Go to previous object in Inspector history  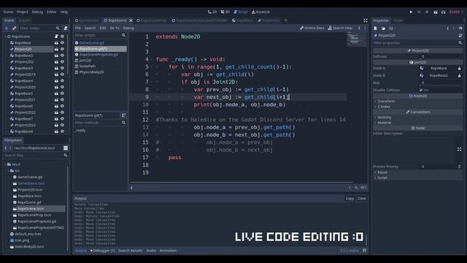(x=447, y=28)
